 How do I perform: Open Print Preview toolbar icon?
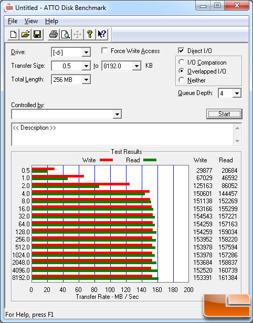click(66, 34)
